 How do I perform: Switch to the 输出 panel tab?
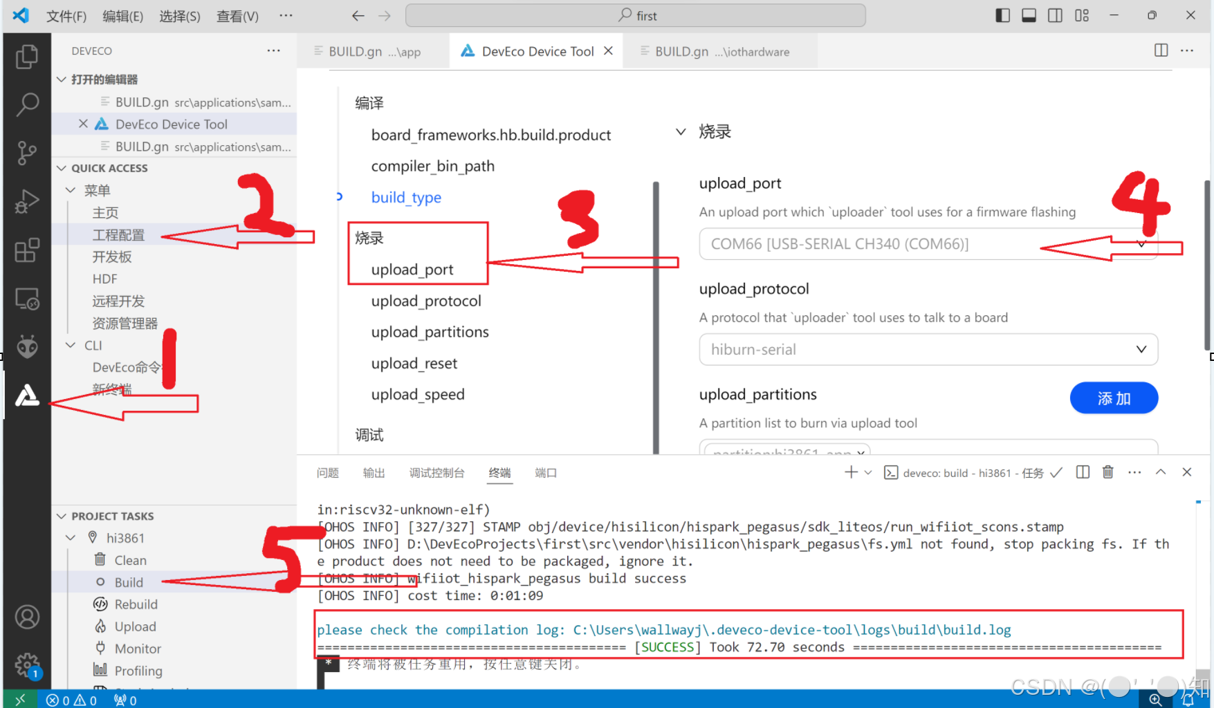tap(374, 473)
